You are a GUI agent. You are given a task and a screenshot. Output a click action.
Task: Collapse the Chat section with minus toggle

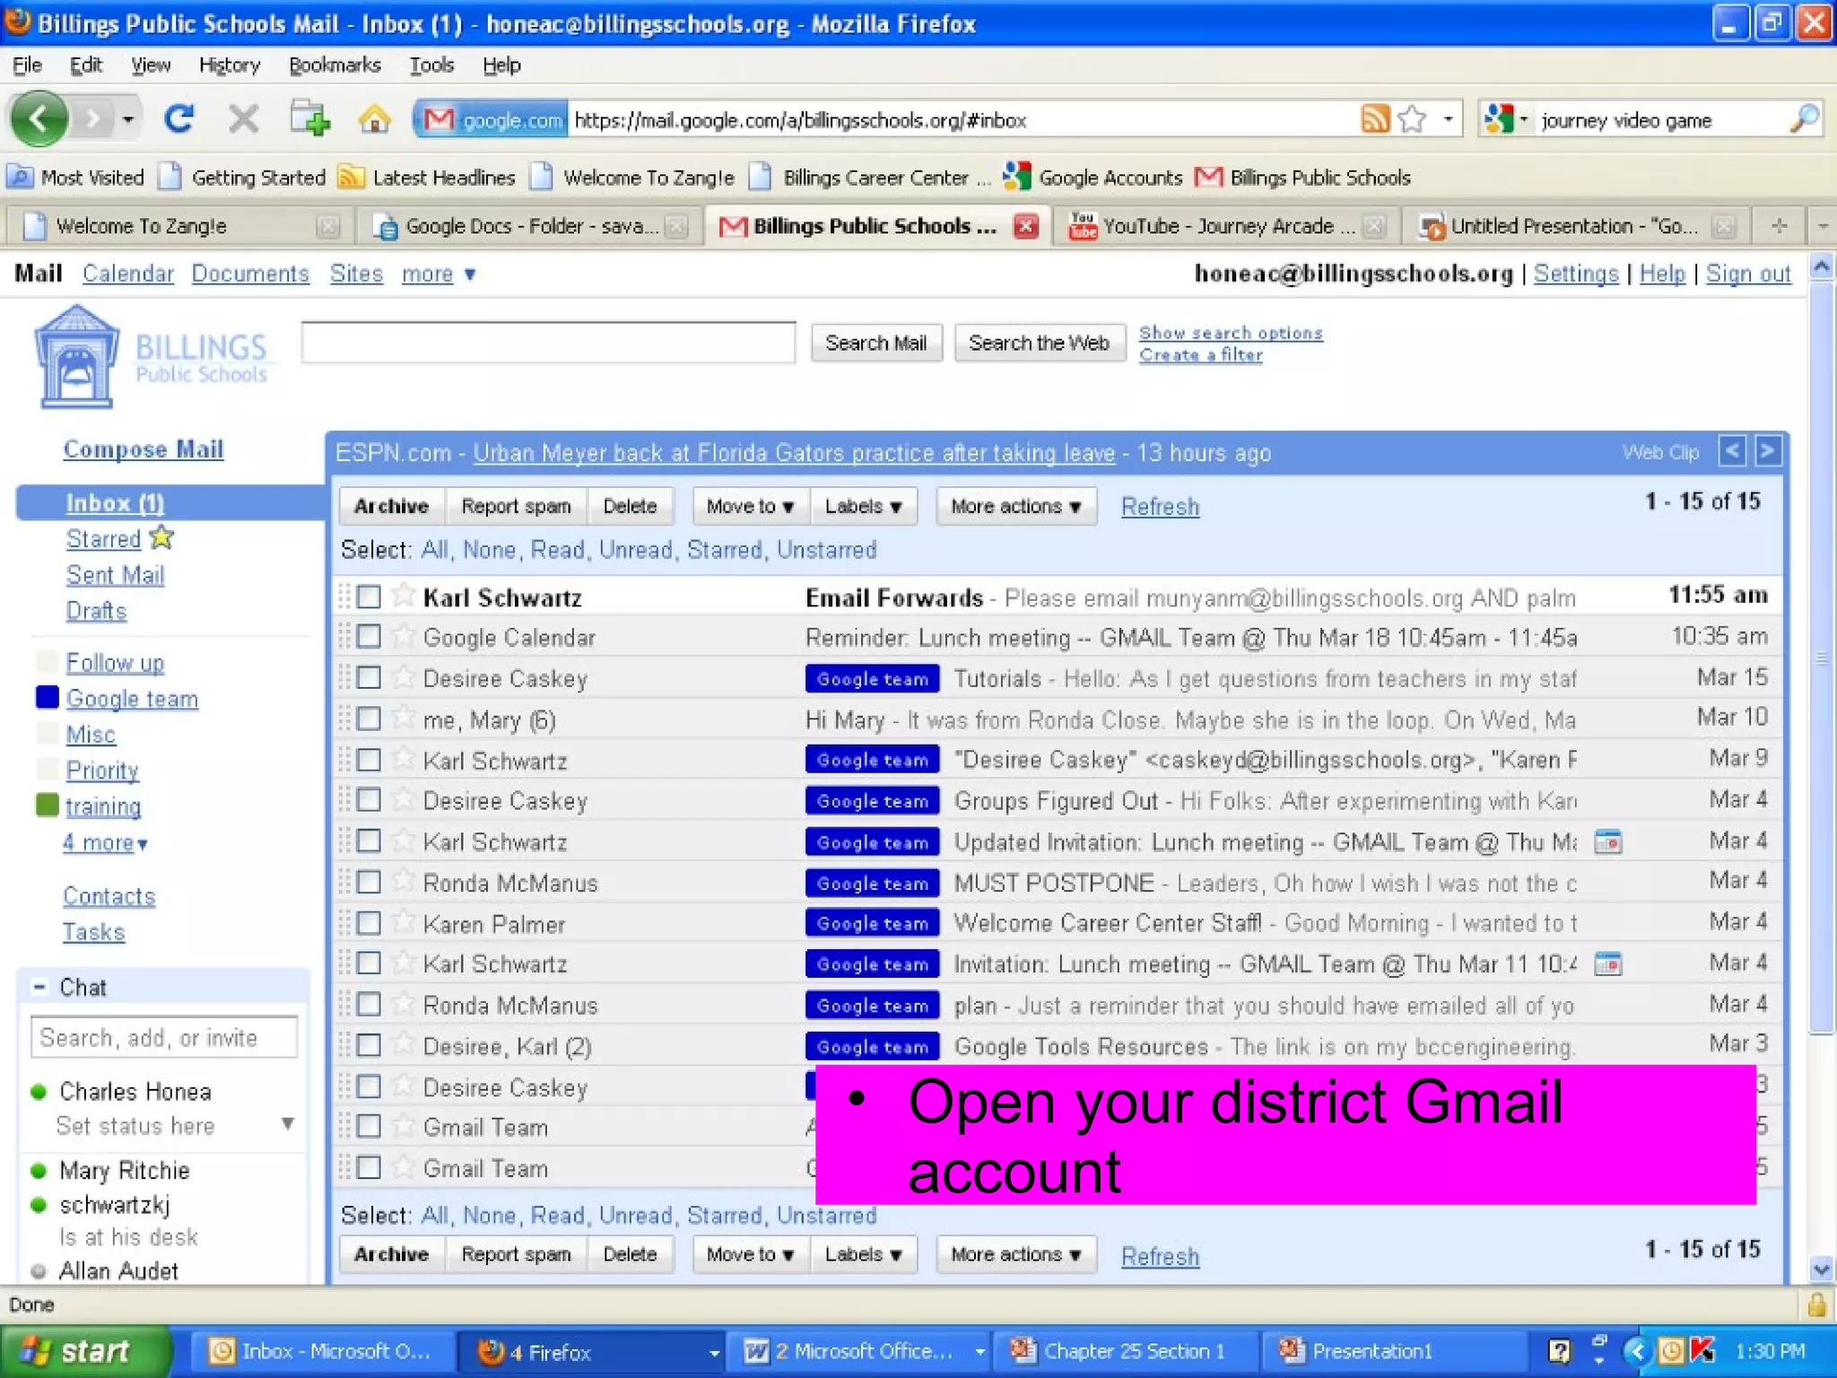click(39, 987)
